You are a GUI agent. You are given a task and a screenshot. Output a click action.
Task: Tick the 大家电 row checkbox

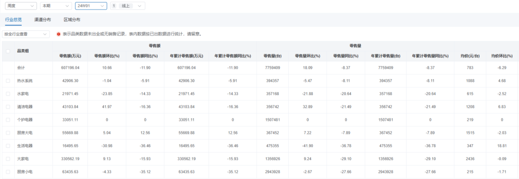pos(8,159)
